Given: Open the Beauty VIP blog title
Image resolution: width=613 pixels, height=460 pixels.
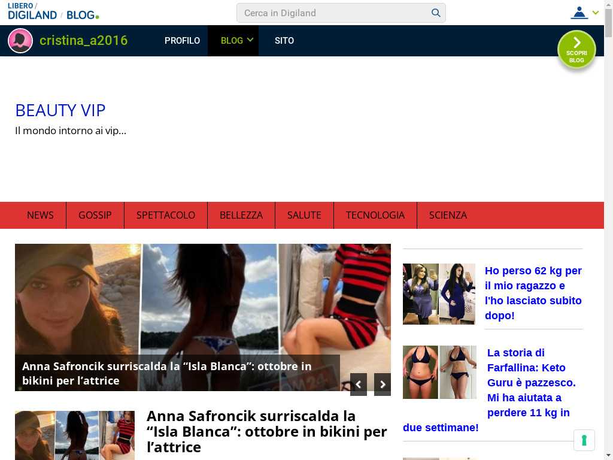Looking at the screenshot, I should pyautogui.click(x=60, y=111).
